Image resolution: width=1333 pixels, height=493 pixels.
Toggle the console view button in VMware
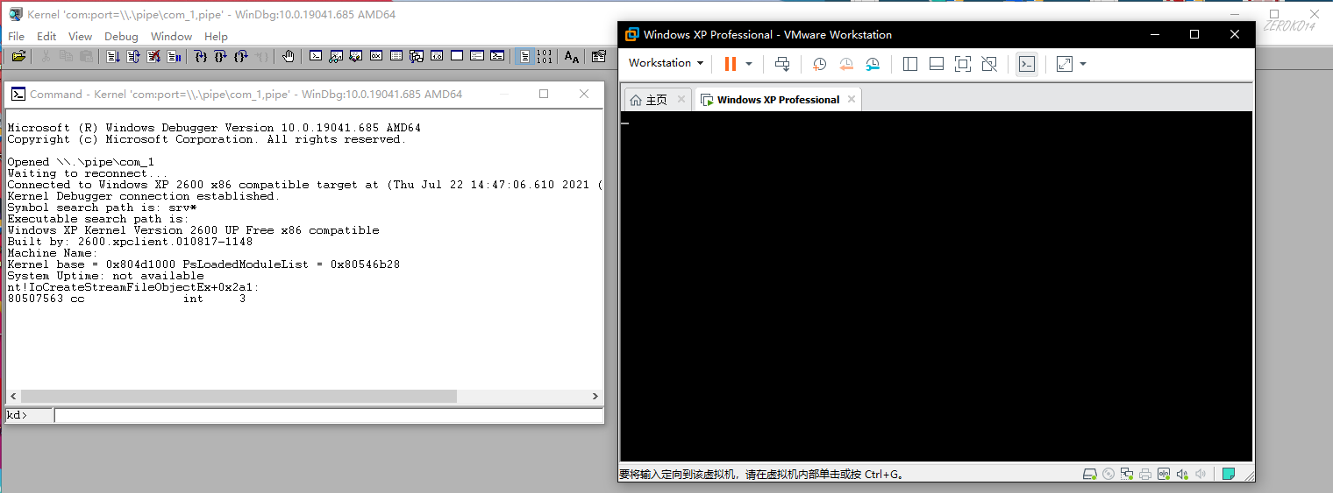coord(1027,64)
